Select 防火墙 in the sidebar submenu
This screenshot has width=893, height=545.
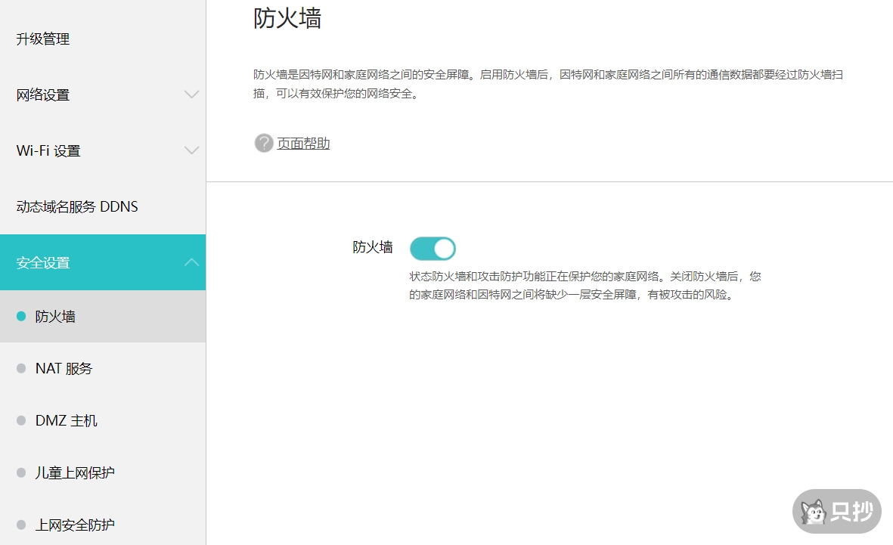click(57, 317)
